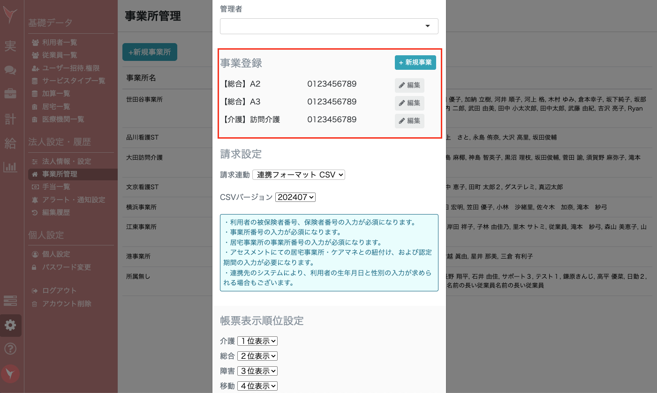Open 法人情報・設定 in the sidebar

point(64,161)
